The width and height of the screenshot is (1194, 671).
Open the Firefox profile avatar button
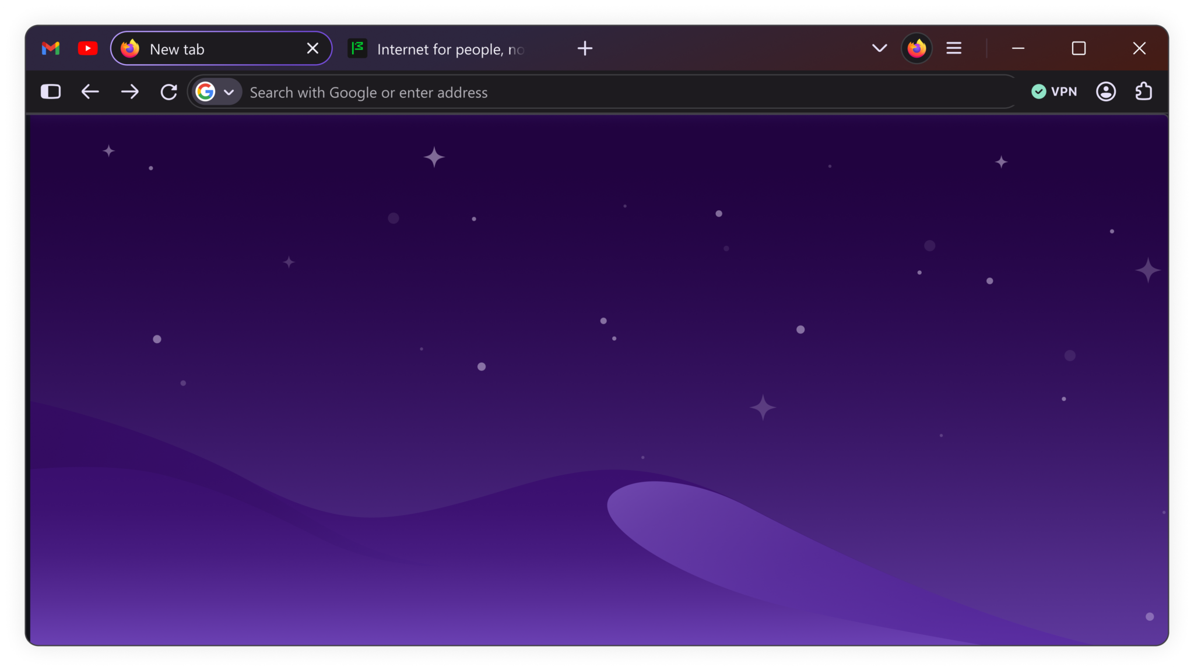[916, 48]
